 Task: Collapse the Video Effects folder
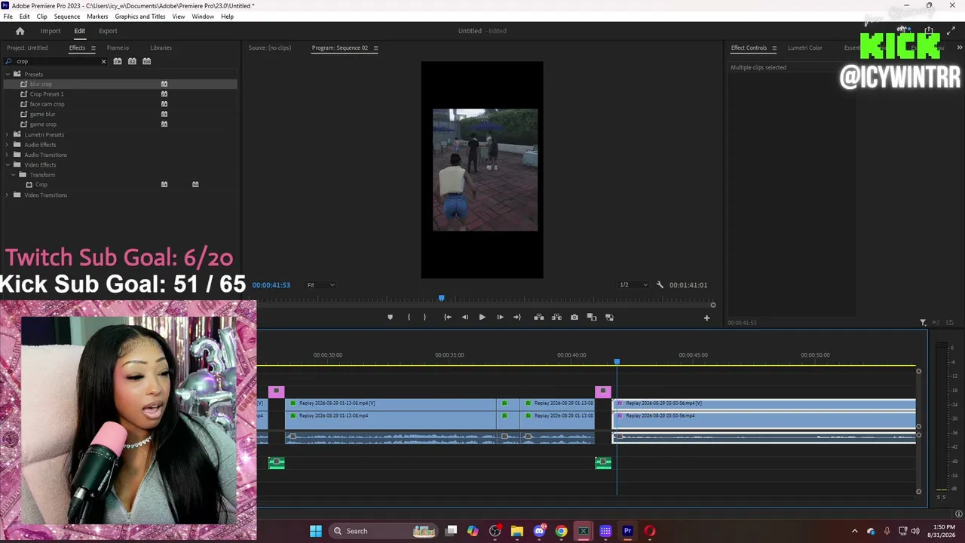coord(8,164)
